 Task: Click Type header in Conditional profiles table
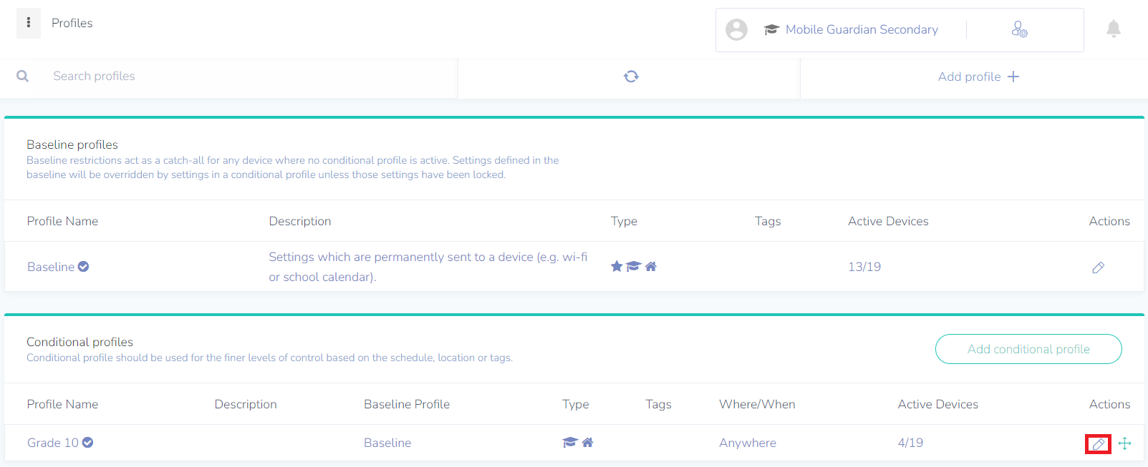pyautogui.click(x=576, y=404)
